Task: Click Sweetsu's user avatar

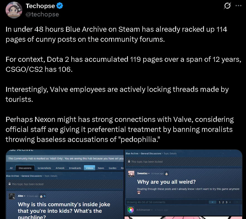Action: pyautogui.click(x=131, y=174)
